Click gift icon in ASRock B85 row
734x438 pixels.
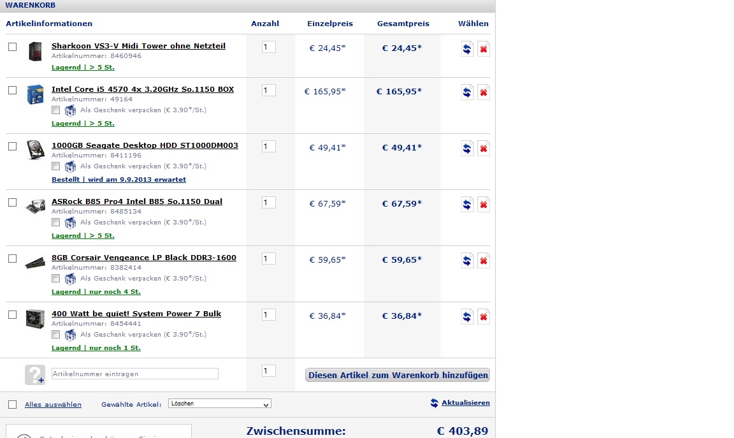click(x=70, y=223)
